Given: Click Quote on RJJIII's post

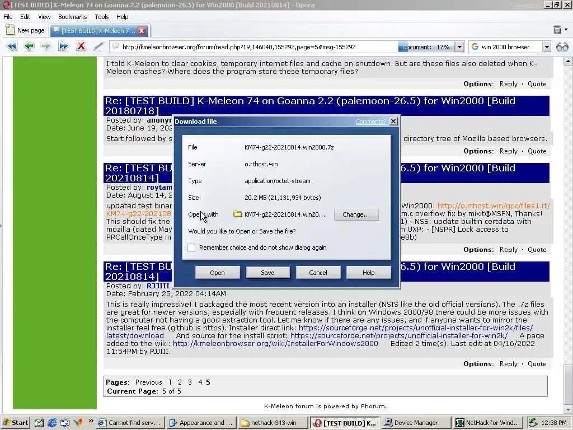Looking at the screenshot, I should pos(537,364).
